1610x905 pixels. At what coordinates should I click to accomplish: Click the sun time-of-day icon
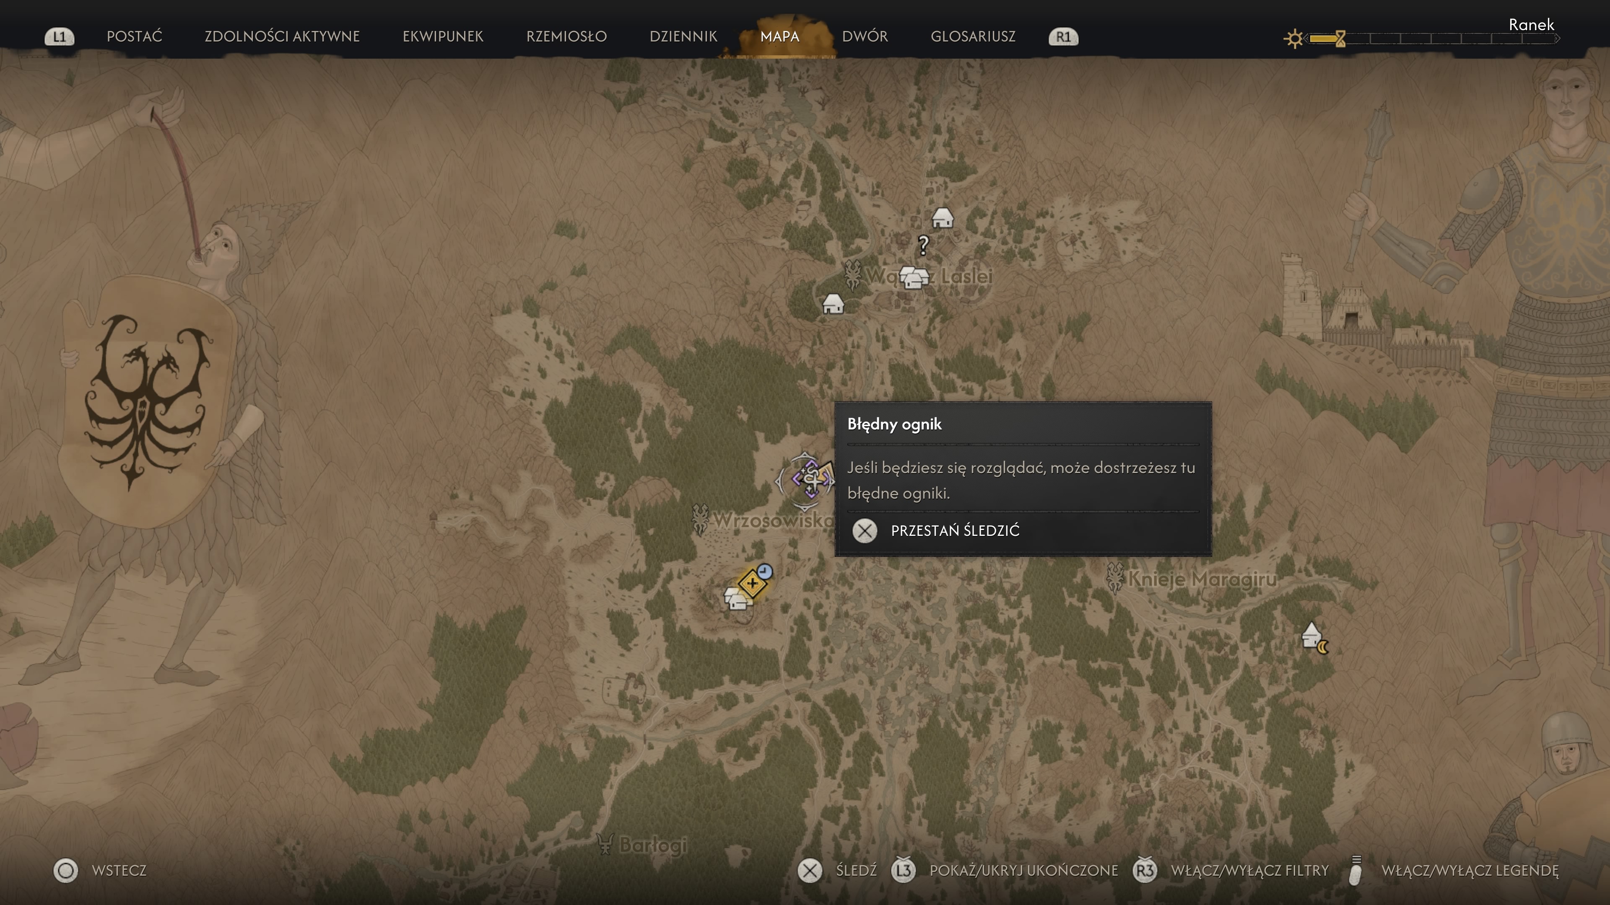click(x=1294, y=39)
